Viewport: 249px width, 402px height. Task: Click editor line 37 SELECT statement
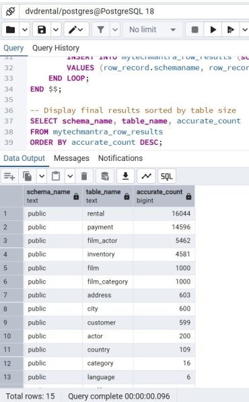point(135,121)
